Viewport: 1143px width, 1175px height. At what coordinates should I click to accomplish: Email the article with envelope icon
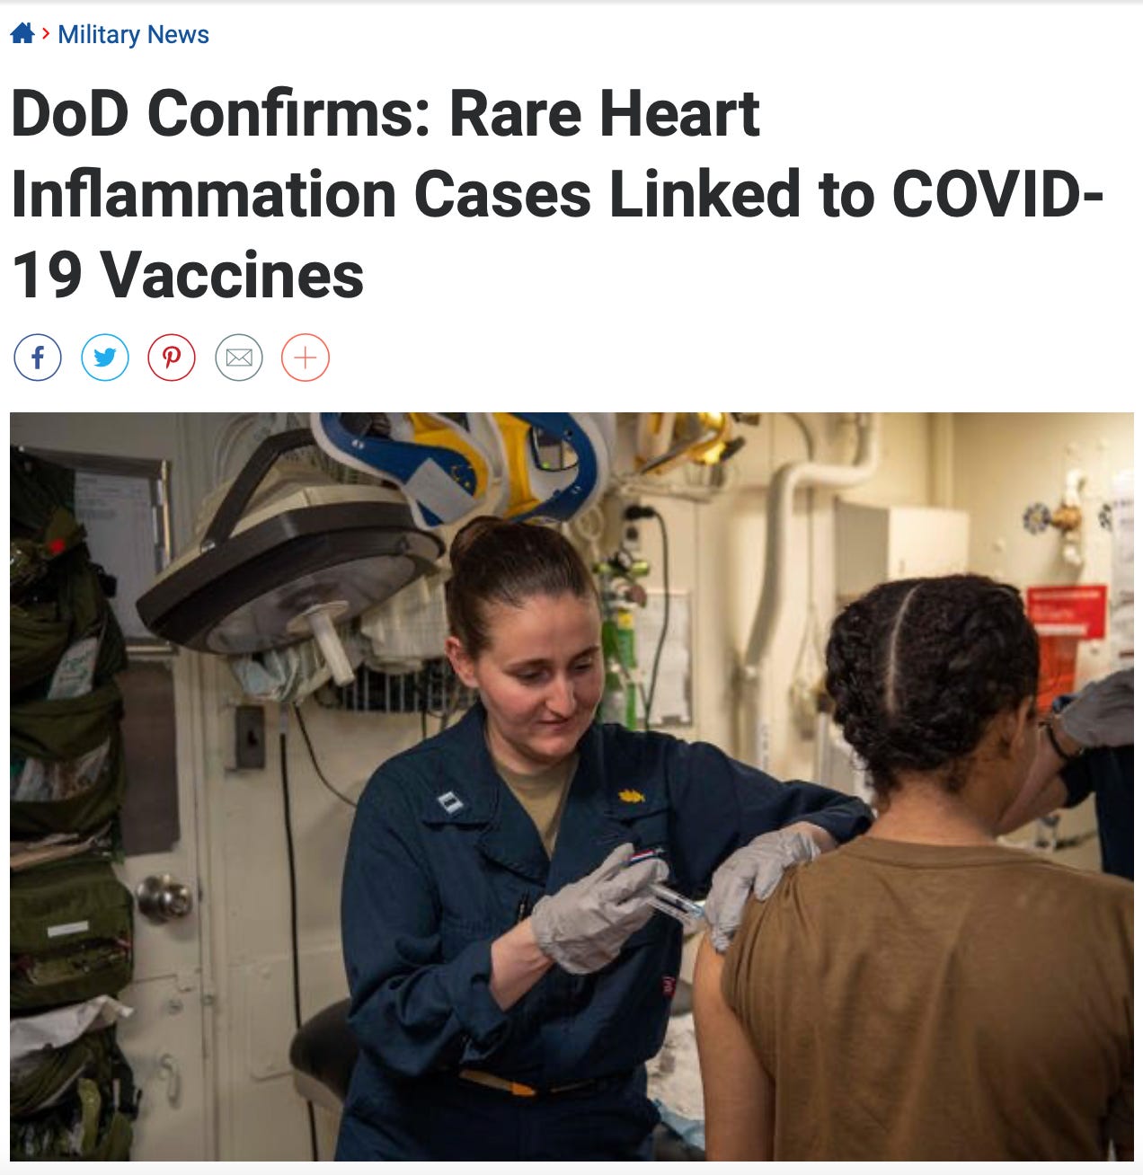point(239,358)
